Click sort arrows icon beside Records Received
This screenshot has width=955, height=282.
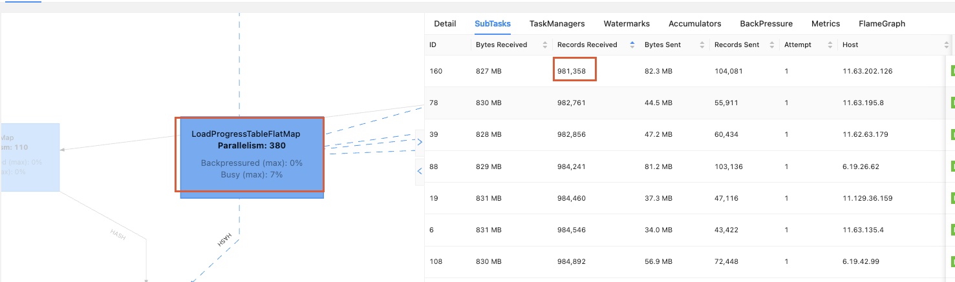coord(632,45)
